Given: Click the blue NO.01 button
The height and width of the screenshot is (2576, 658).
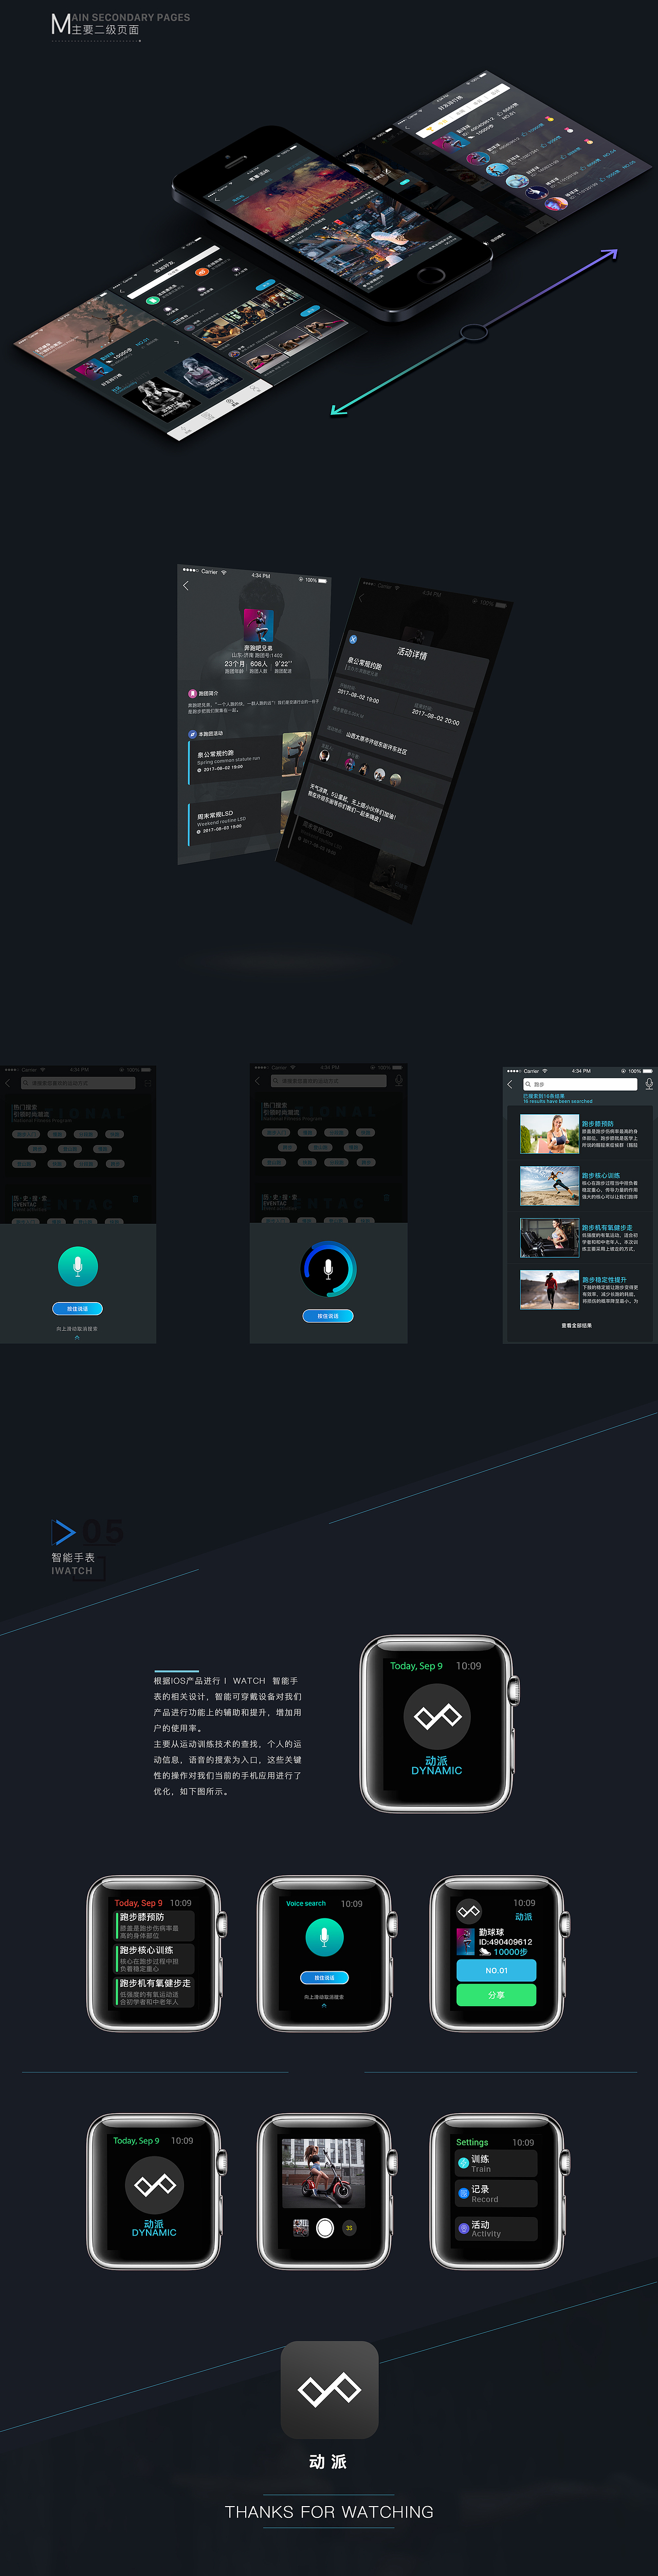Looking at the screenshot, I should tap(496, 1971).
